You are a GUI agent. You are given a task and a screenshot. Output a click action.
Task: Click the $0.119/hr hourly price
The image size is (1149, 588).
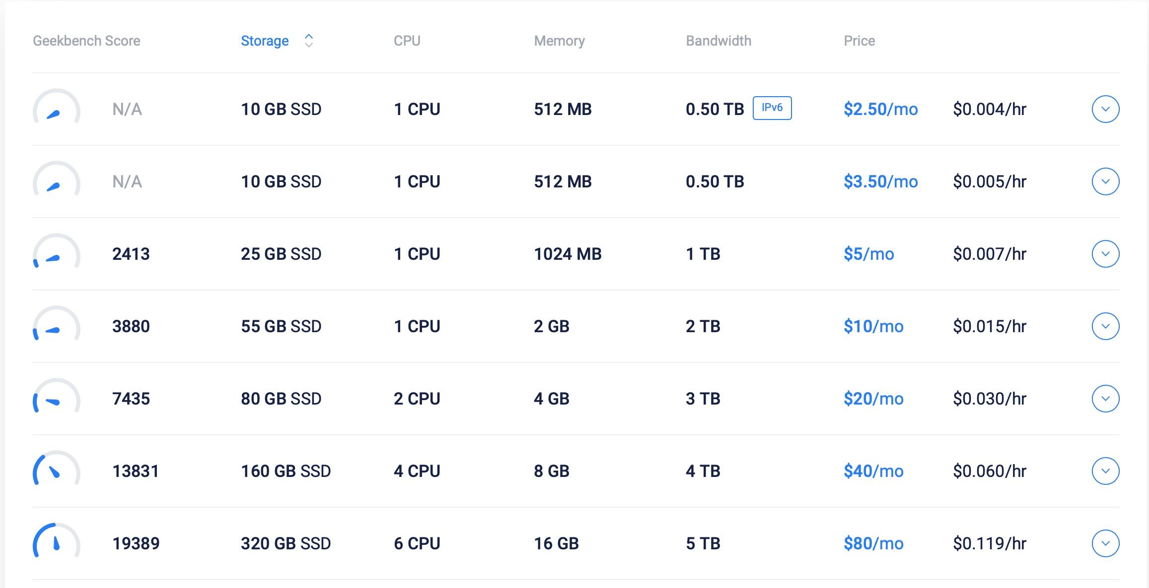pos(990,543)
